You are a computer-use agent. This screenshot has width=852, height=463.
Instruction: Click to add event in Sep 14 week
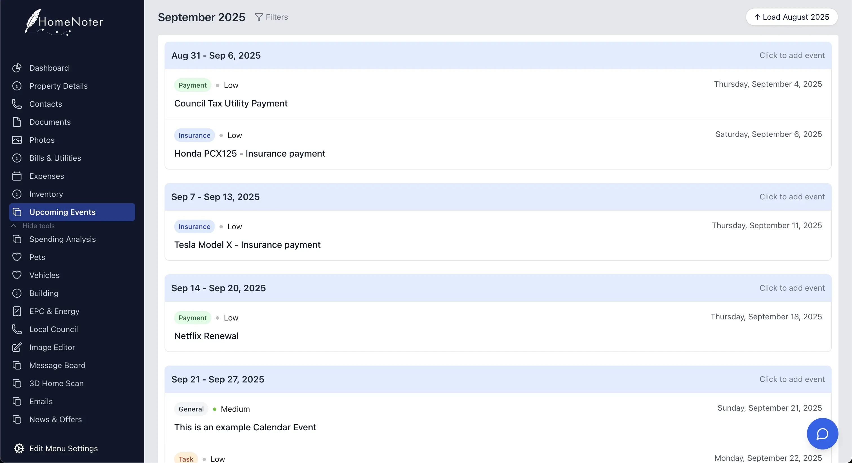pos(792,288)
